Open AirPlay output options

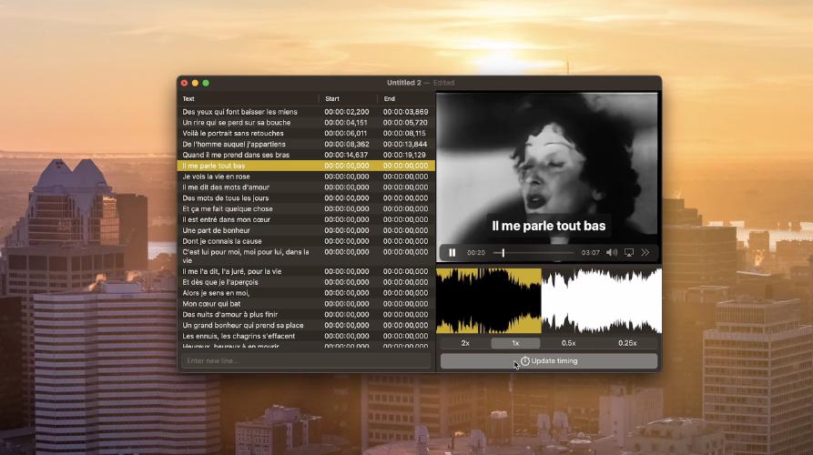click(x=629, y=252)
